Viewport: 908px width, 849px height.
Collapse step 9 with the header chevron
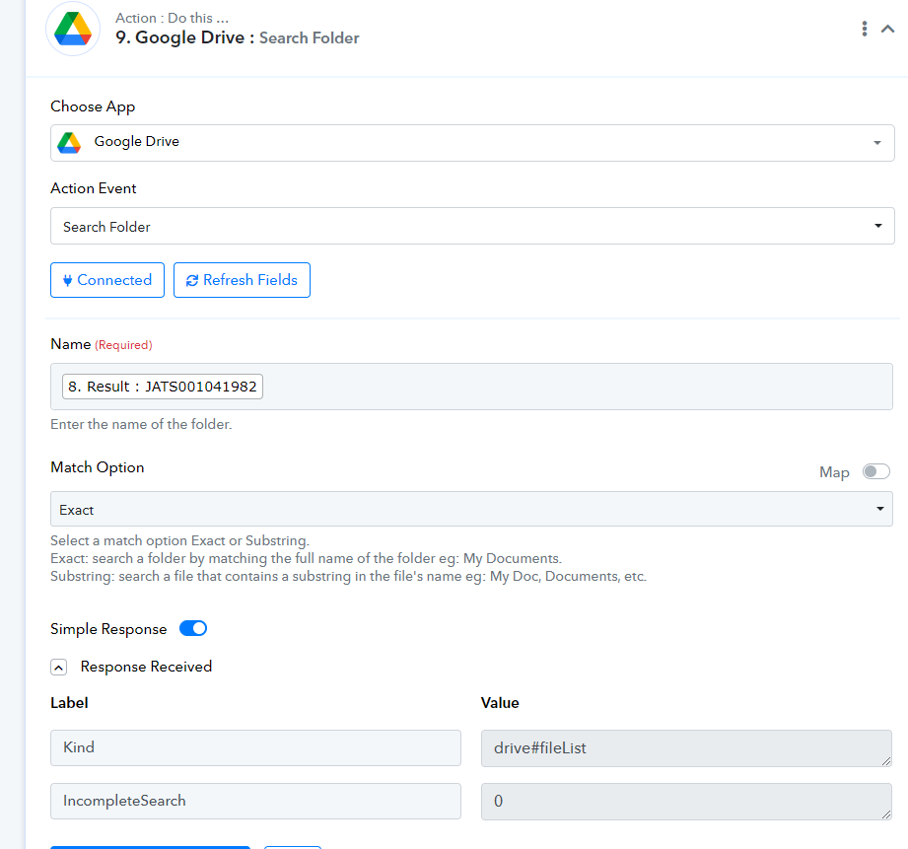tap(887, 29)
